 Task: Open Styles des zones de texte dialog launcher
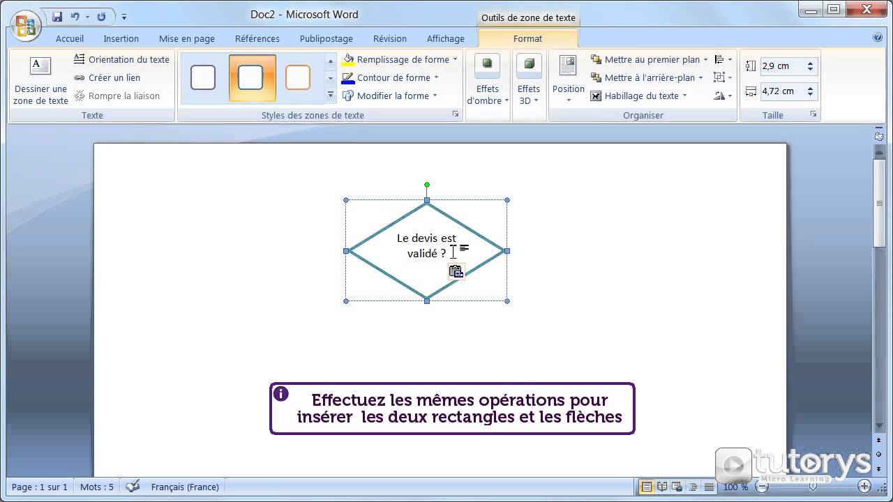pyautogui.click(x=456, y=114)
